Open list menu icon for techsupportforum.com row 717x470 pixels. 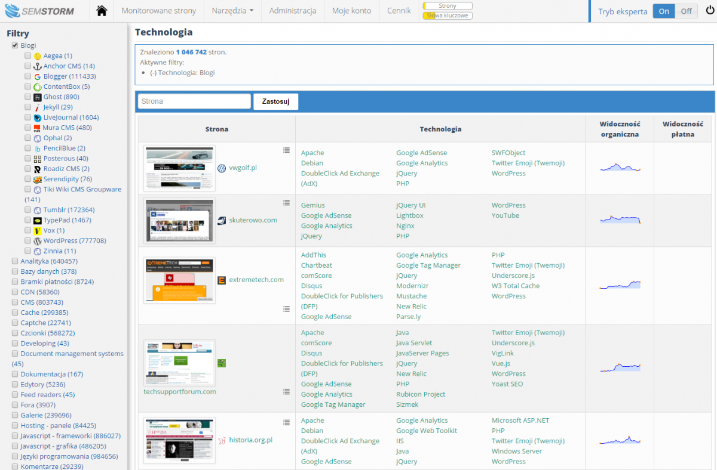tap(286, 392)
